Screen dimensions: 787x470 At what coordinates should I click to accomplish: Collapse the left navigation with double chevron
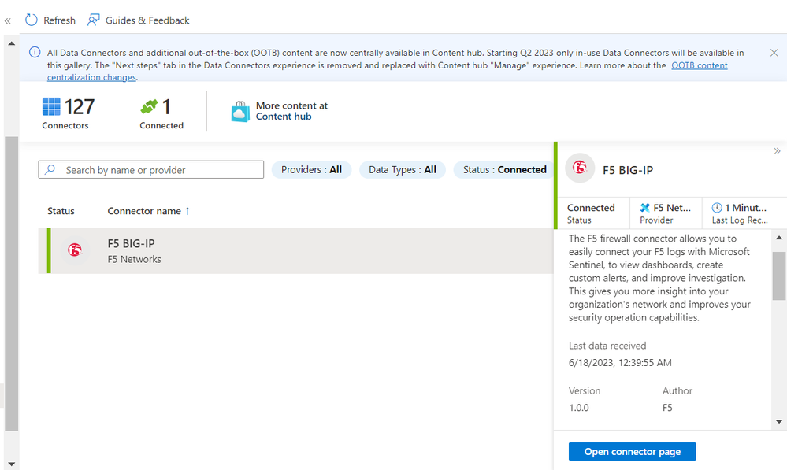(8, 21)
